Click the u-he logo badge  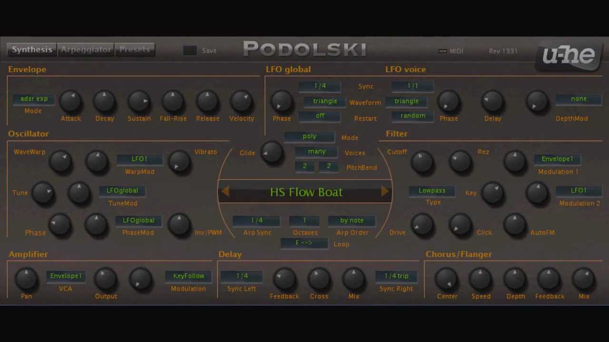point(569,56)
